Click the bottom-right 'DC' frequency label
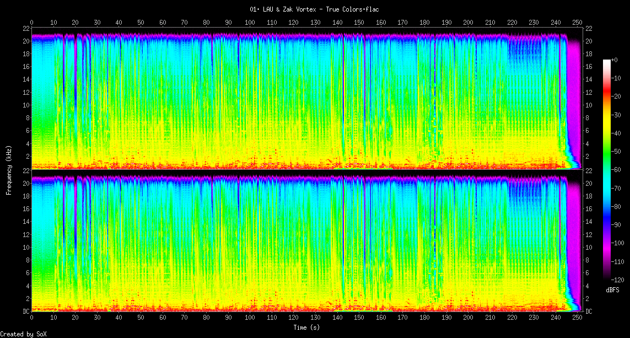This screenshot has width=630, height=338. point(589,312)
